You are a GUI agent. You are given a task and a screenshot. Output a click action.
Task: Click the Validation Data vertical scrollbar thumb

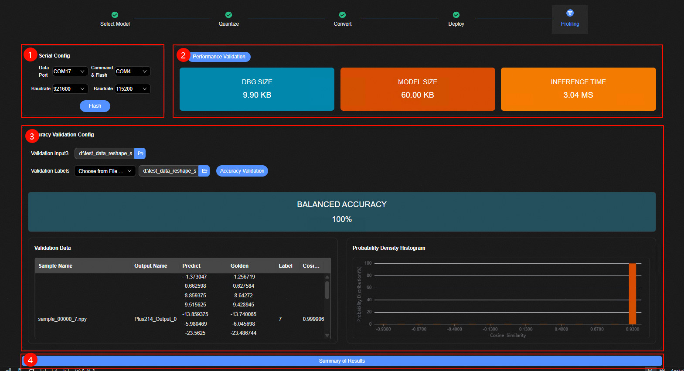point(327,290)
